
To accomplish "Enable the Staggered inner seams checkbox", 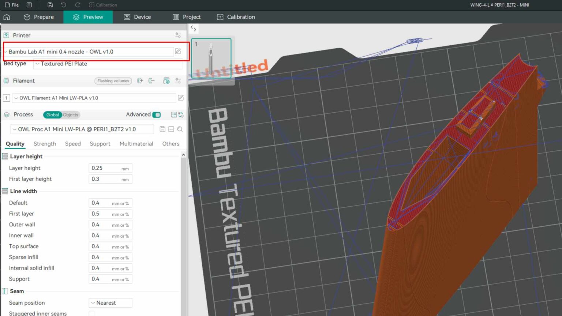I will click(91, 313).
